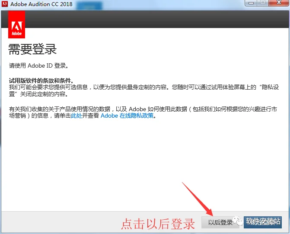Click the Adobe Audition CC 2018 title text

tap(41, 4)
